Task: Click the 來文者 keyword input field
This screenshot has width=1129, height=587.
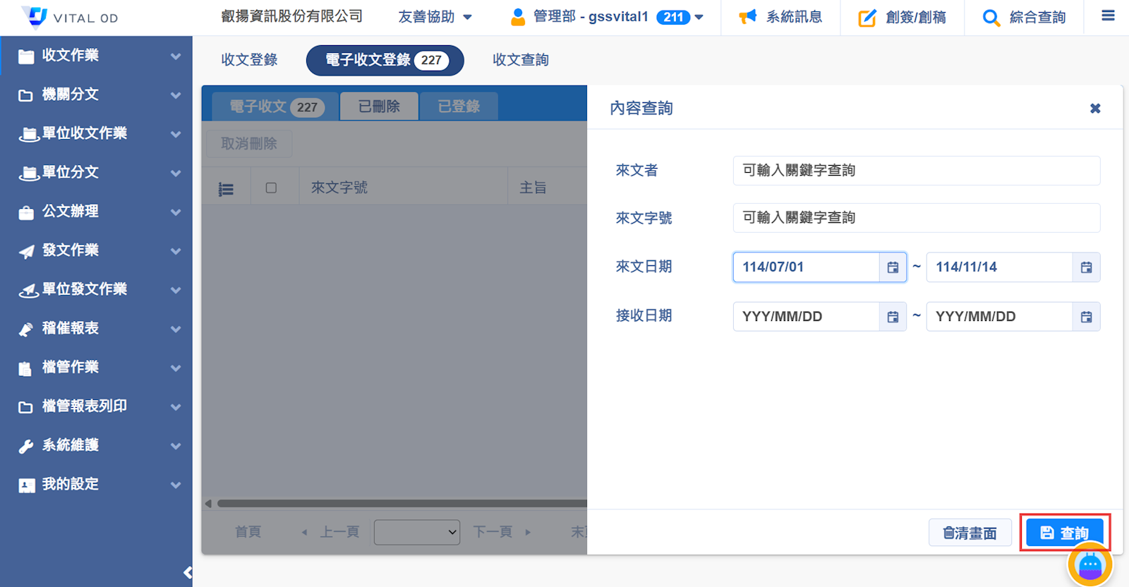Action: (x=916, y=171)
